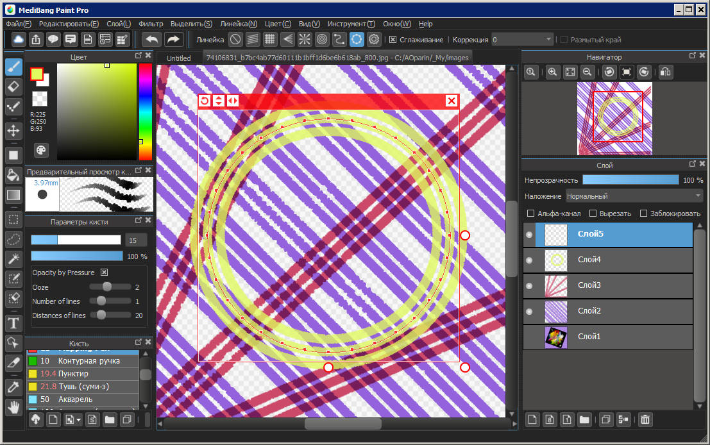The width and height of the screenshot is (710, 445).
Task: Hide Слой4 layer visibility
Action: click(529, 260)
